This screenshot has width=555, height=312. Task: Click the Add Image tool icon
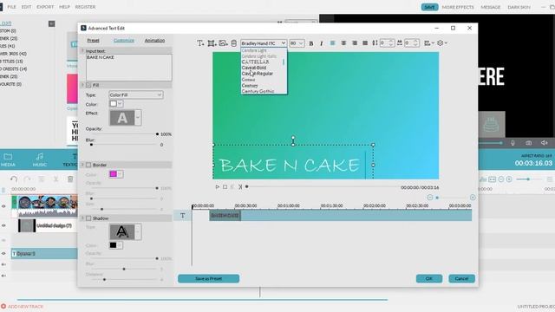[x=223, y=43]
